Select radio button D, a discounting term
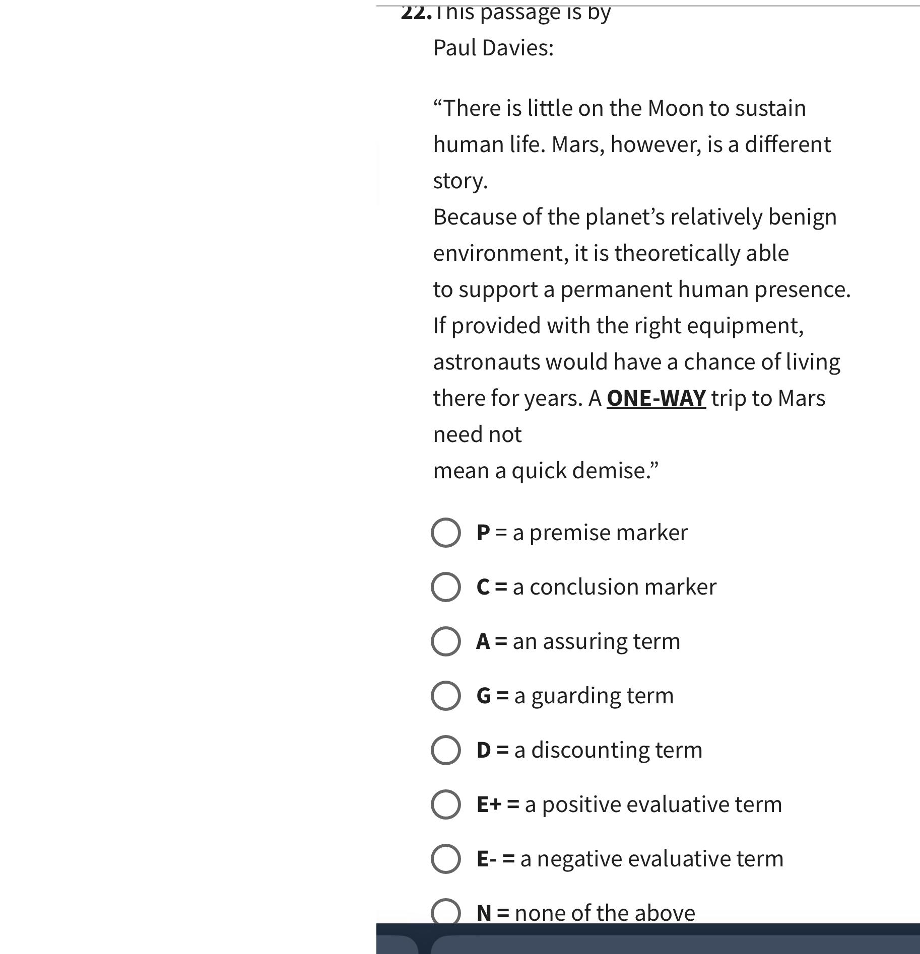 445,750
